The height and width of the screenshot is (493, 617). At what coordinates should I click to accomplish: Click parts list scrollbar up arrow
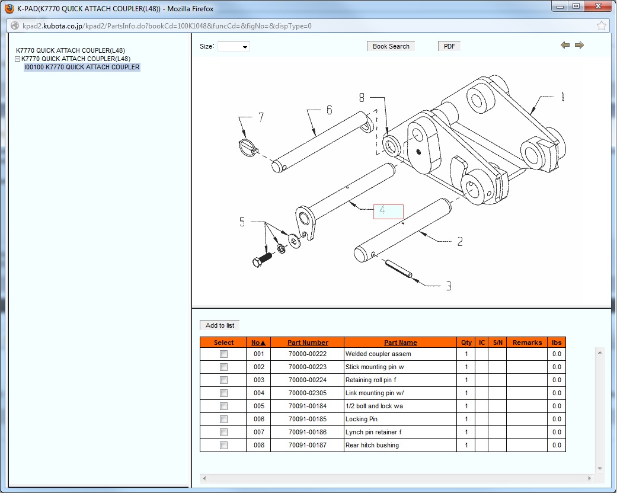[x=600, y=353]
